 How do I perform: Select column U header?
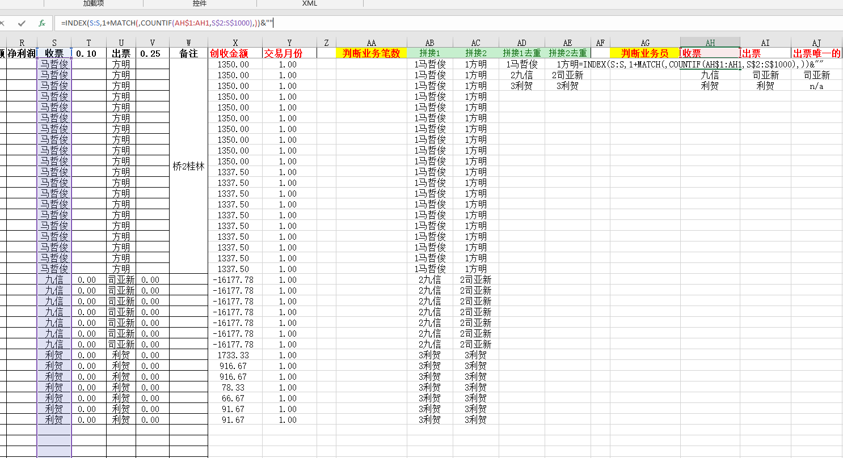pos(121,43)
